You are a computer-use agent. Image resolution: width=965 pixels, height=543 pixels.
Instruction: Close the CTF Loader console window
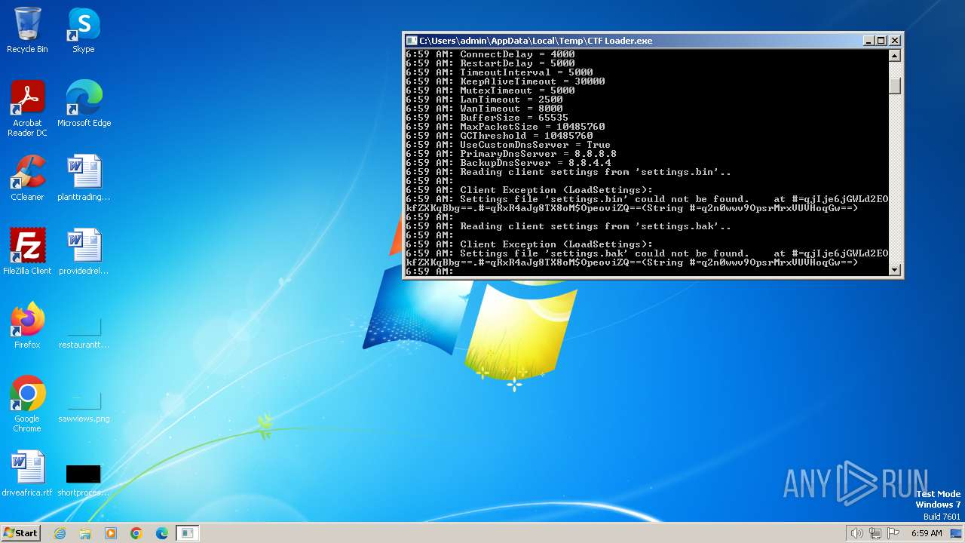point(894,41)
